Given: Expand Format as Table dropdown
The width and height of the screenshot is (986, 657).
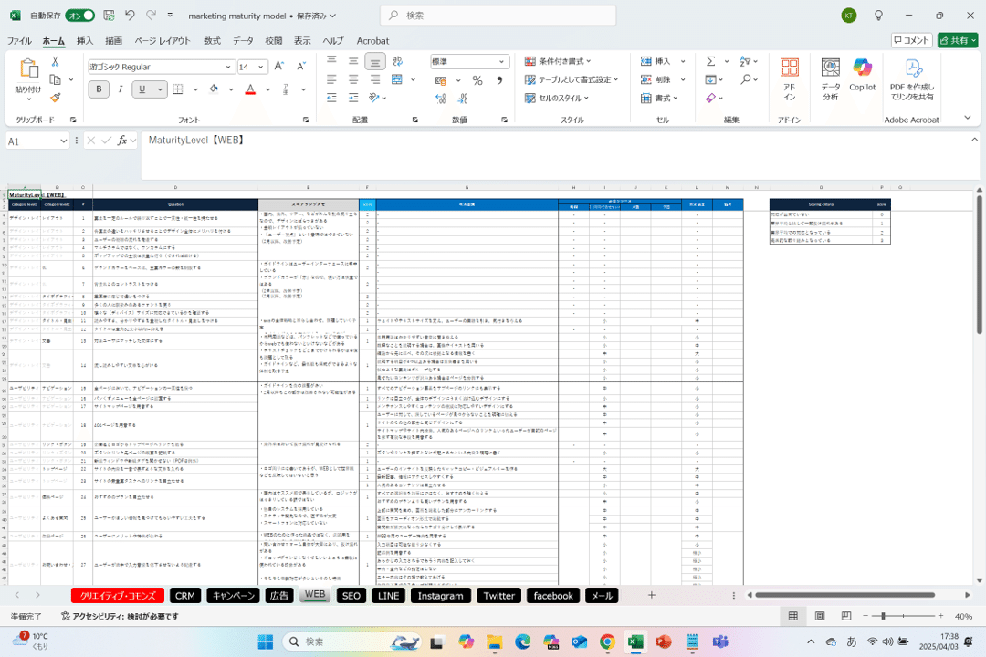Looking at the screenshot, I should [571, 79].
